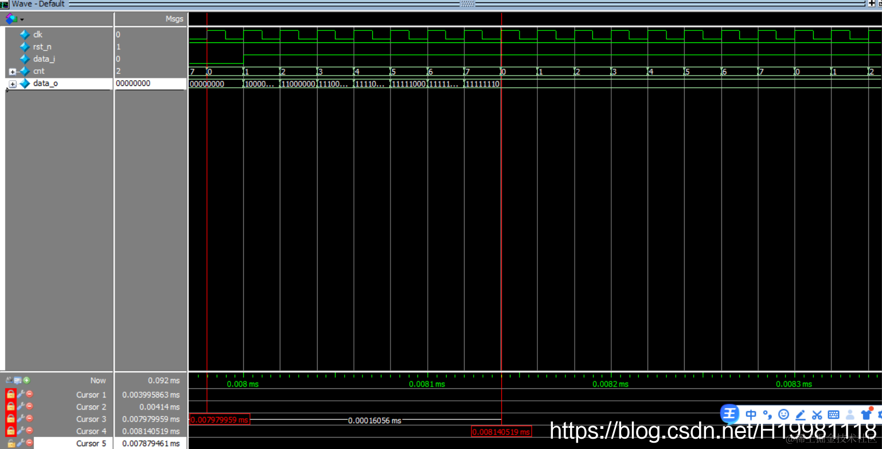Click data_o waveform value 11111110
This screenshot has height=449, width=882.
click(482, 84)
